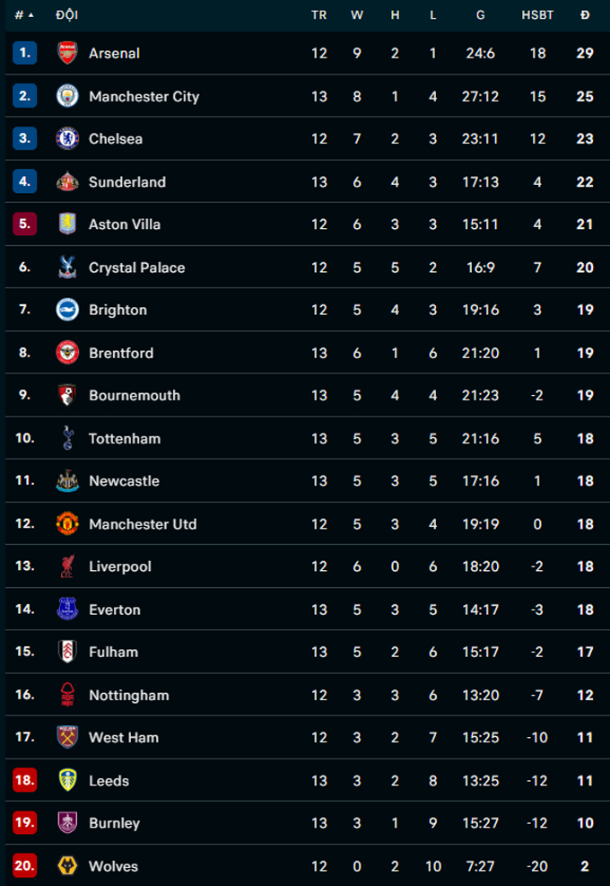
Task: Click the blue position 1 badge
Action: coord(24,53)
